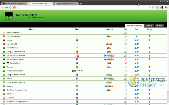The image size is (169, 105).
Task: Click the Gmail site icon for Gmail Favicon Alerts 3
Action: coord(77,83)
